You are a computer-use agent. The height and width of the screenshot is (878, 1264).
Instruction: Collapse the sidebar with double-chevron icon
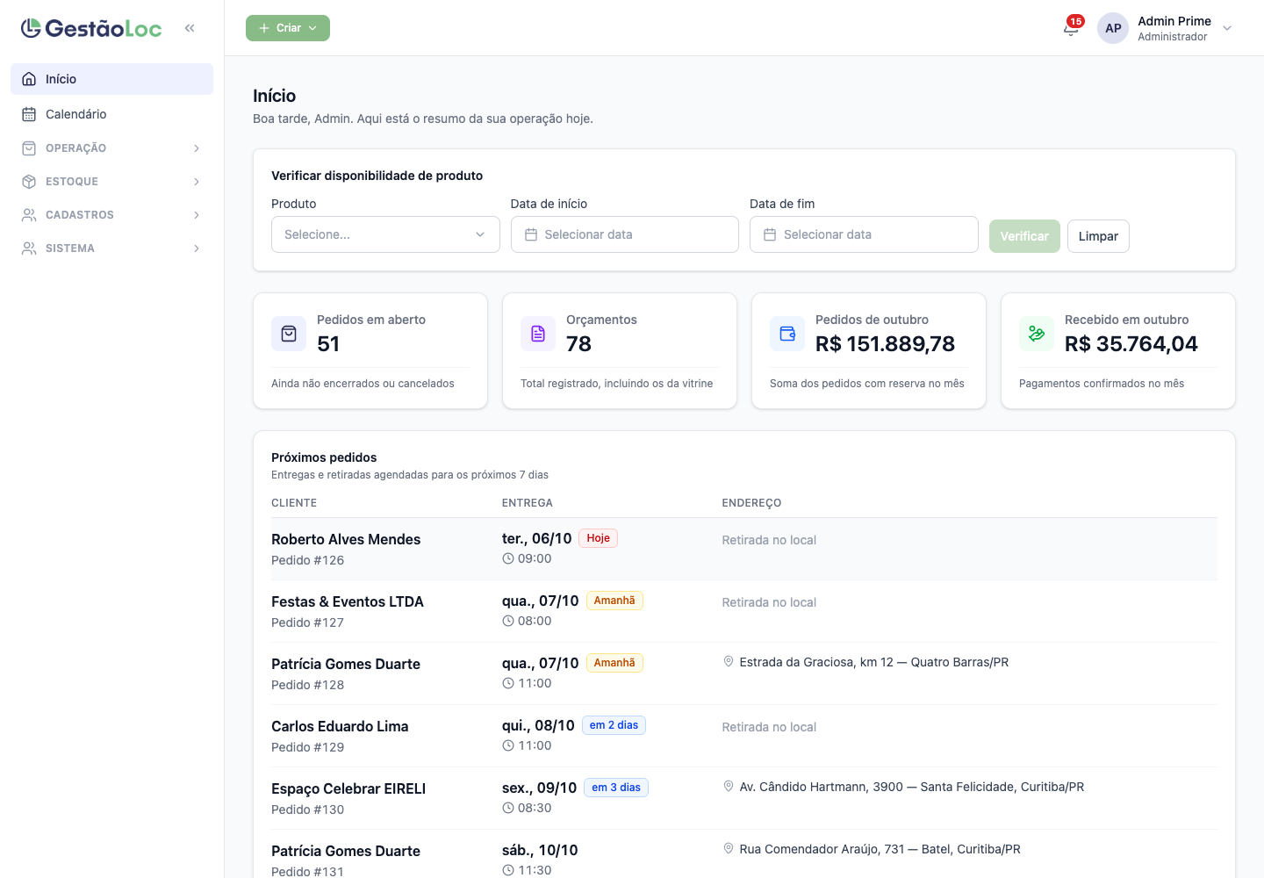click(190, 28)
